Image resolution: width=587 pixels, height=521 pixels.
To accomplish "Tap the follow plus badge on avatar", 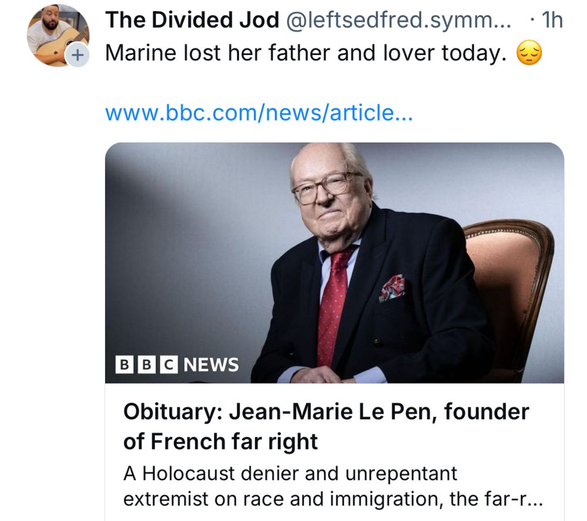I will (77, 55).
